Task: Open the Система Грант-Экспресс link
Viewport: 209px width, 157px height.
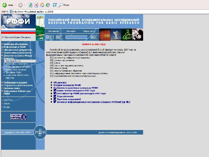Action: [x=18, y=37]
